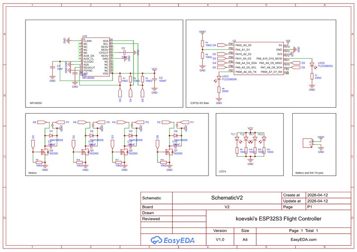Click the 'A4' size value
The height and width of the screenshot is (252, 357).
245,240
